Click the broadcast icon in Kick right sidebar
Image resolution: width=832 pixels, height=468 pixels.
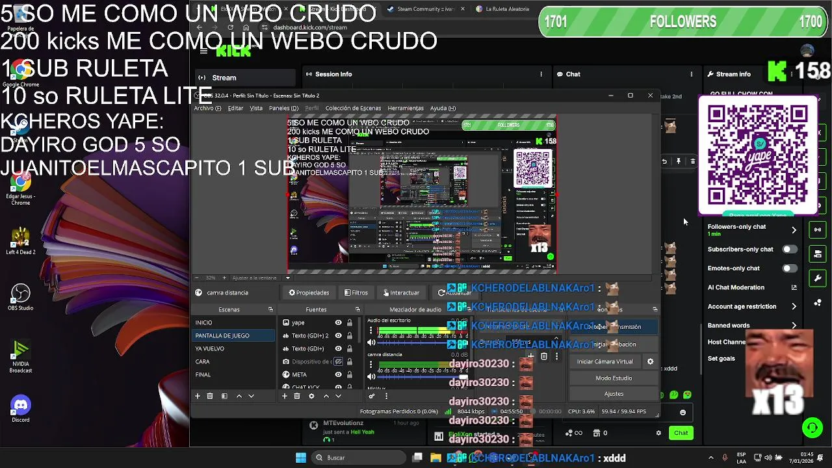pos(818,229)
